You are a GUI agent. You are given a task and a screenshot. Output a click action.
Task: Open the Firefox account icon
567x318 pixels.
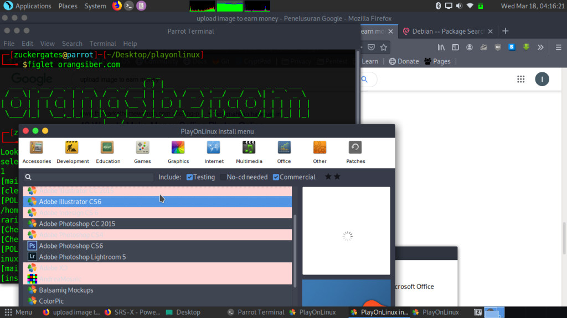coord(470,47)
